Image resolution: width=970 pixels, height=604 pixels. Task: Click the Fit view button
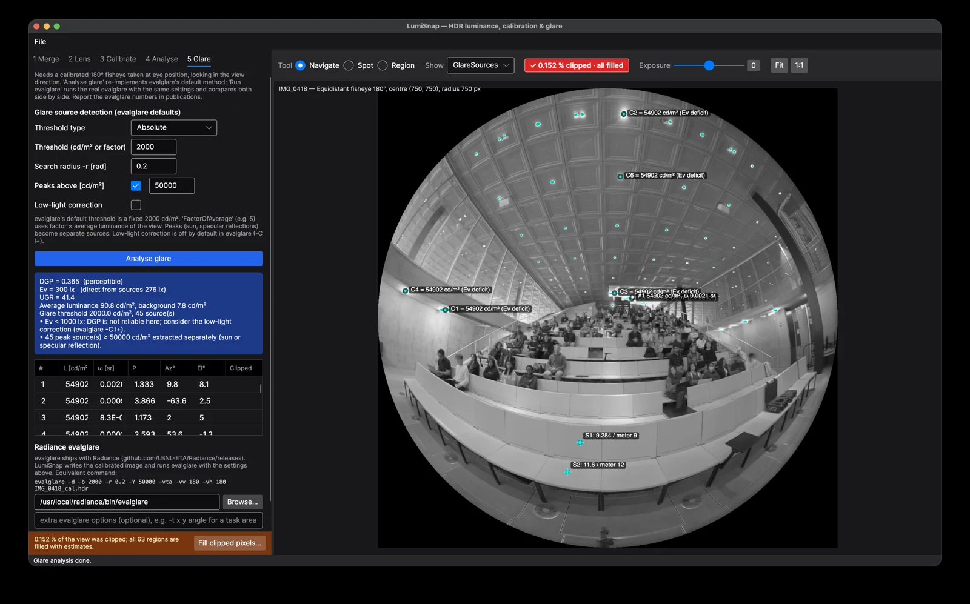click(x=779, y=65)
